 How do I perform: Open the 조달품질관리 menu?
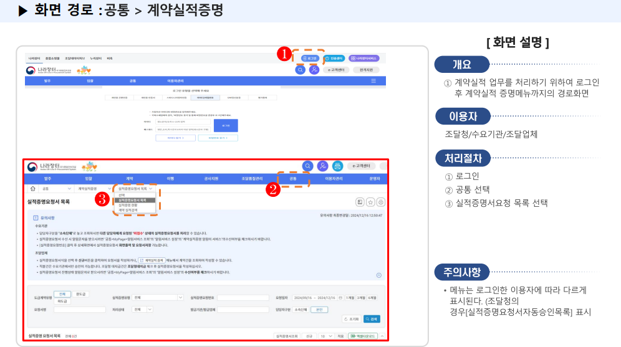pos(253,179)
